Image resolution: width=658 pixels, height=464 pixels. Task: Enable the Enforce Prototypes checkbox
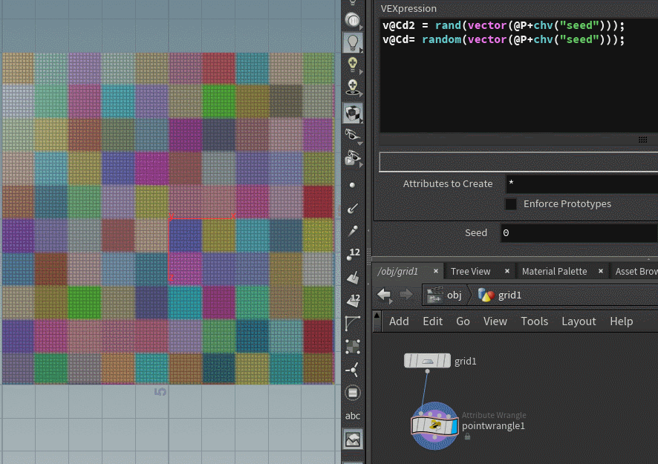[511, 204]
